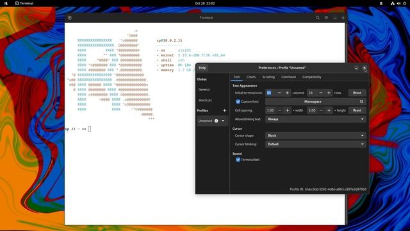
Task: Click the clipboard tray icon in top bar
Action: click(381, 3)
